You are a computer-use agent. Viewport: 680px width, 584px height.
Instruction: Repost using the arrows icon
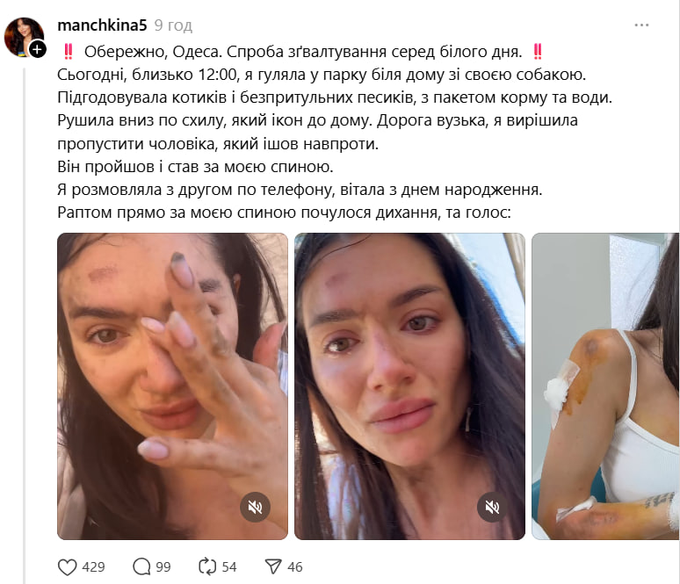207,566
